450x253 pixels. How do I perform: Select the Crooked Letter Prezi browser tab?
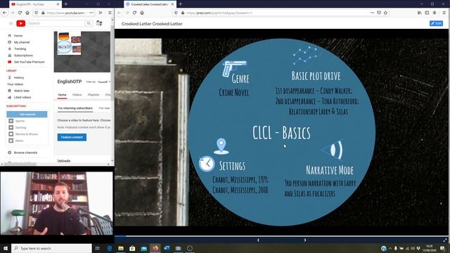(x=149, y=4)
